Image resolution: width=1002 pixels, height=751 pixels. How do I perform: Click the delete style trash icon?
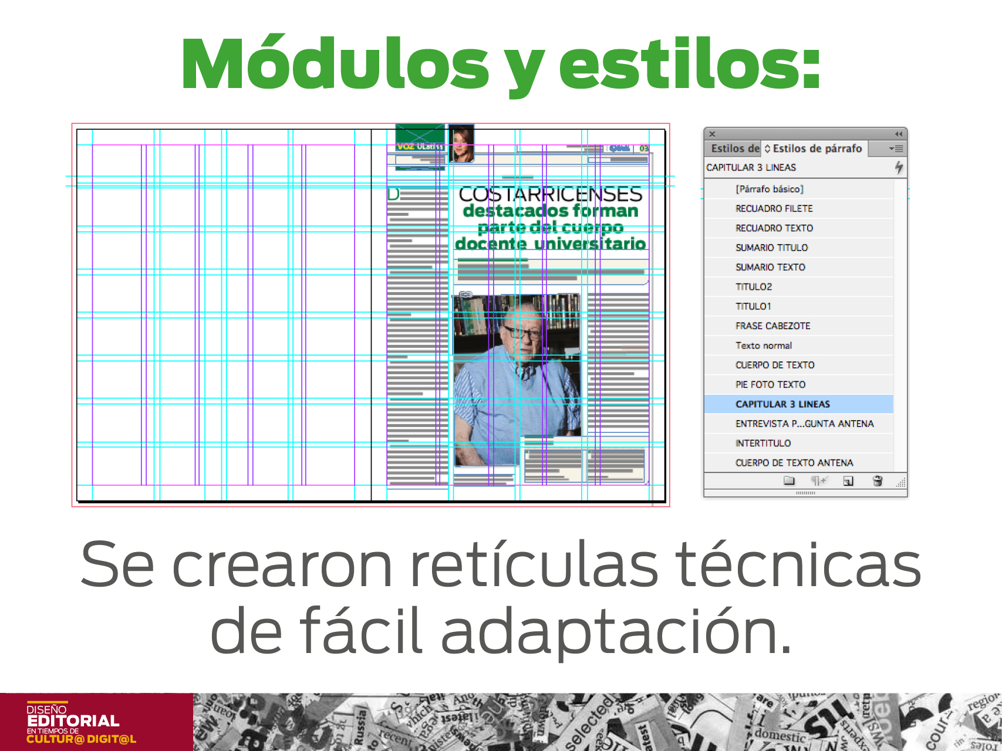tap(878, 481)
